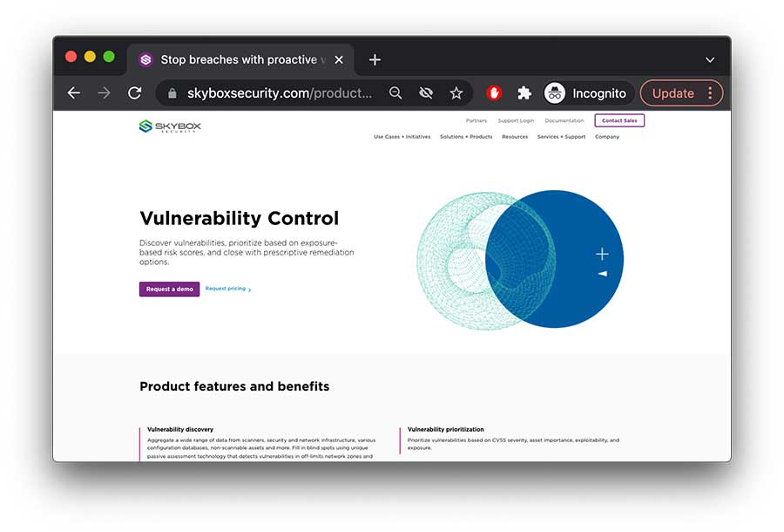This screenshot has height=532, width=784.
Task: Click the skyboxsecurity.com address bar
Action: point(279,93)
